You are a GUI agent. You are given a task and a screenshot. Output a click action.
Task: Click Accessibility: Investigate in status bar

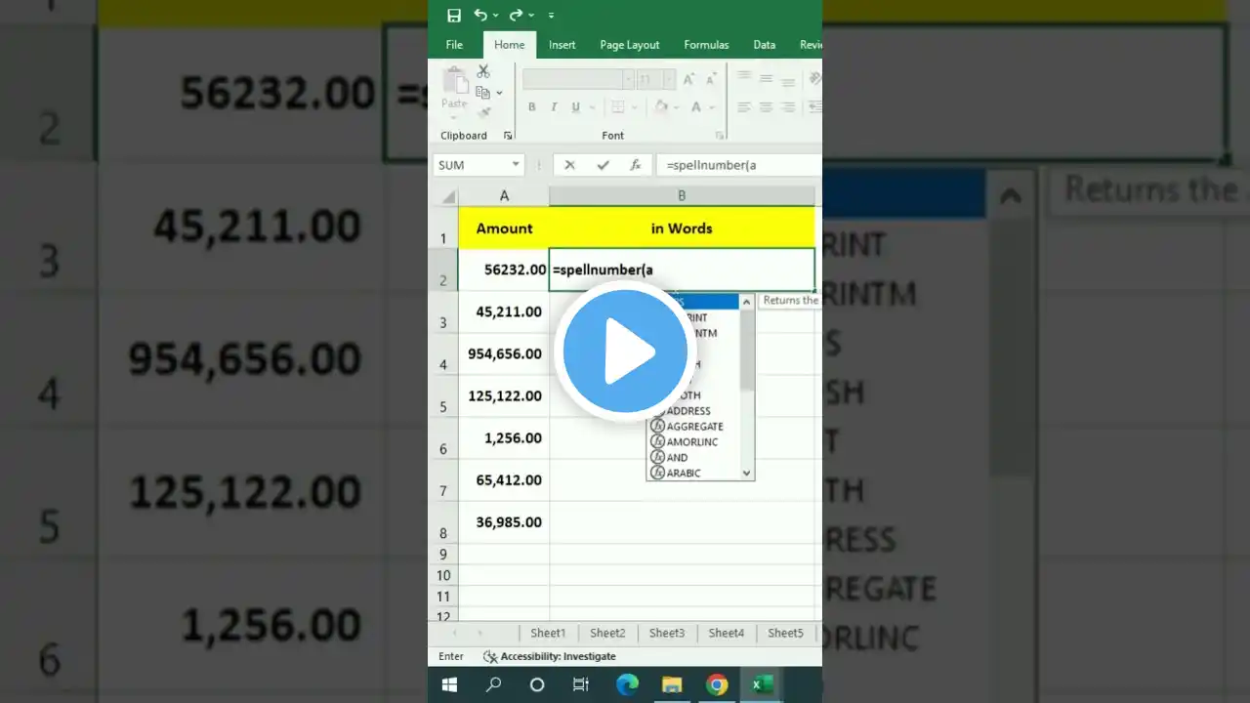click(x=550, y=657)
